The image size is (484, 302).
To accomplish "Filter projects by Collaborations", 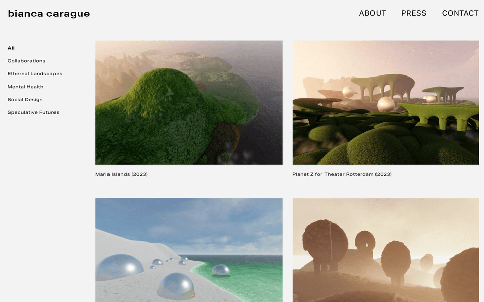I will point(26,61).
